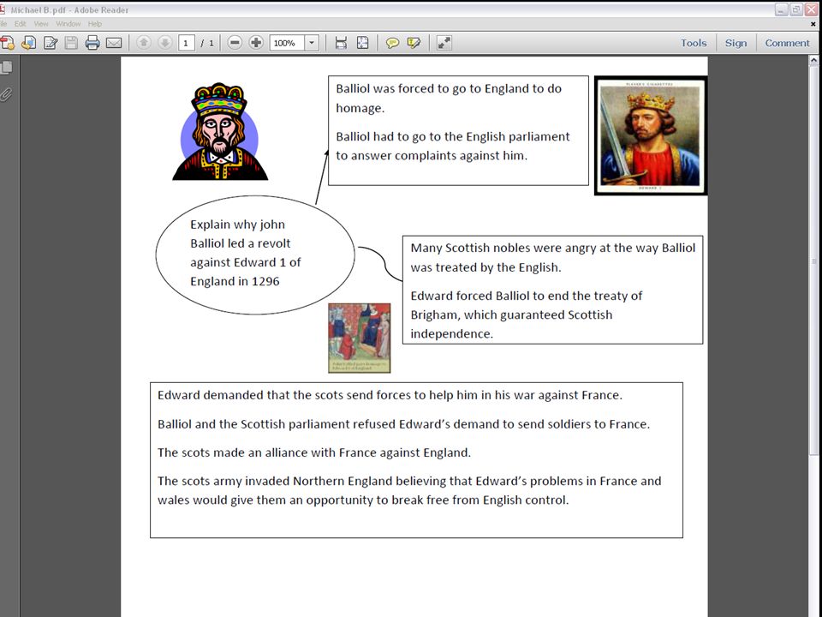
Task: Send file by email envelope icon
Action: click(114, 43)
